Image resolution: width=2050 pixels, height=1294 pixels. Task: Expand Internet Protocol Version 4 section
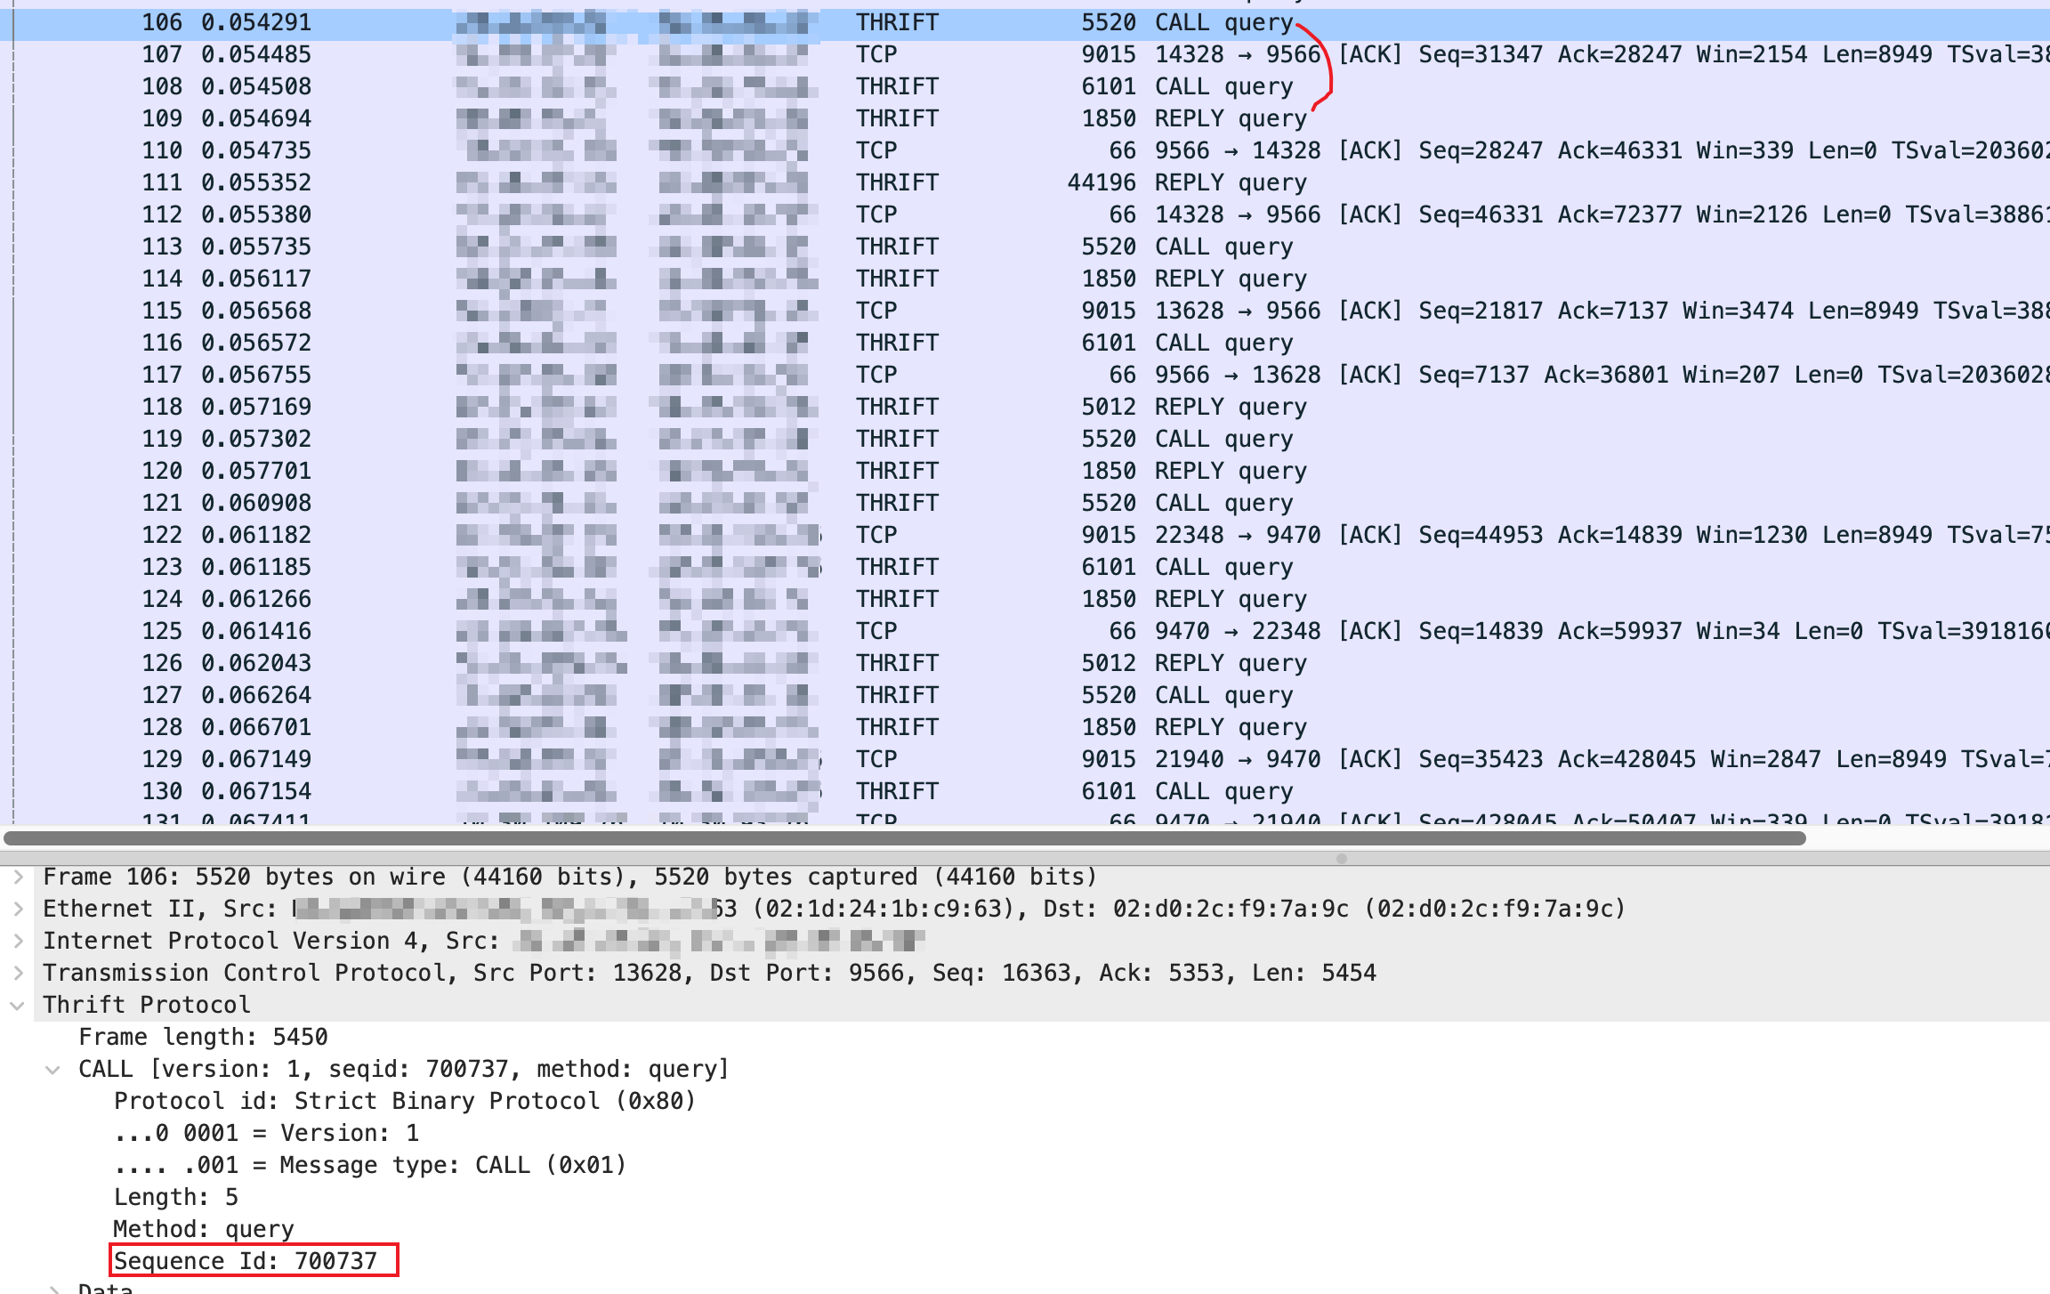[x=18, y=941]
